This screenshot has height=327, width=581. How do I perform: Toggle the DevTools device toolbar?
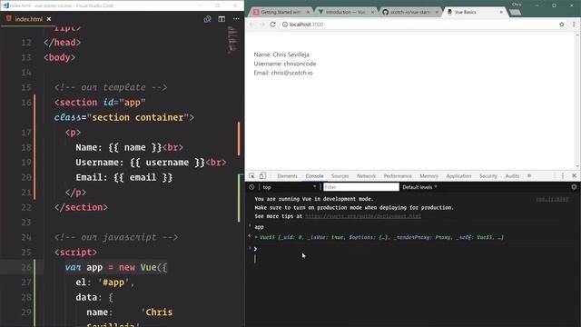tap(262, 175)
